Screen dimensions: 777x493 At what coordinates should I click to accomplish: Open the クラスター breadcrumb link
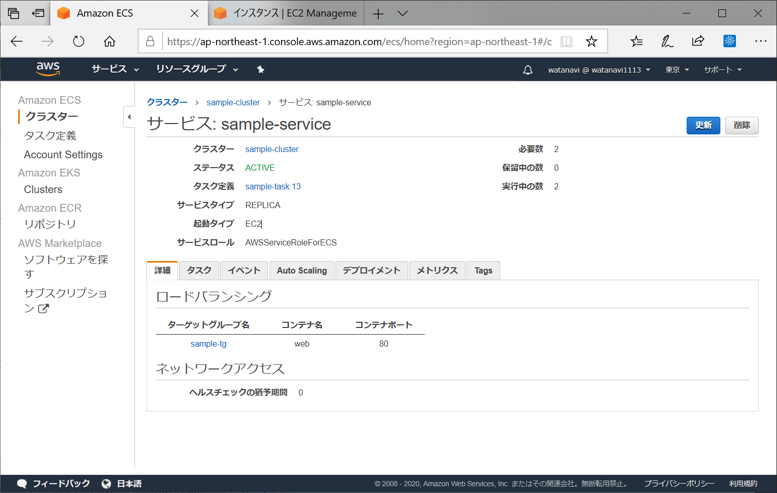(x=167, y=102)
